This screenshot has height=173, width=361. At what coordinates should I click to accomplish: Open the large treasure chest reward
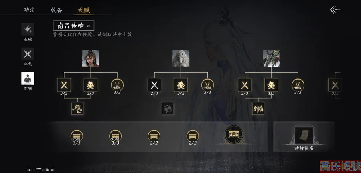(234, 134)
